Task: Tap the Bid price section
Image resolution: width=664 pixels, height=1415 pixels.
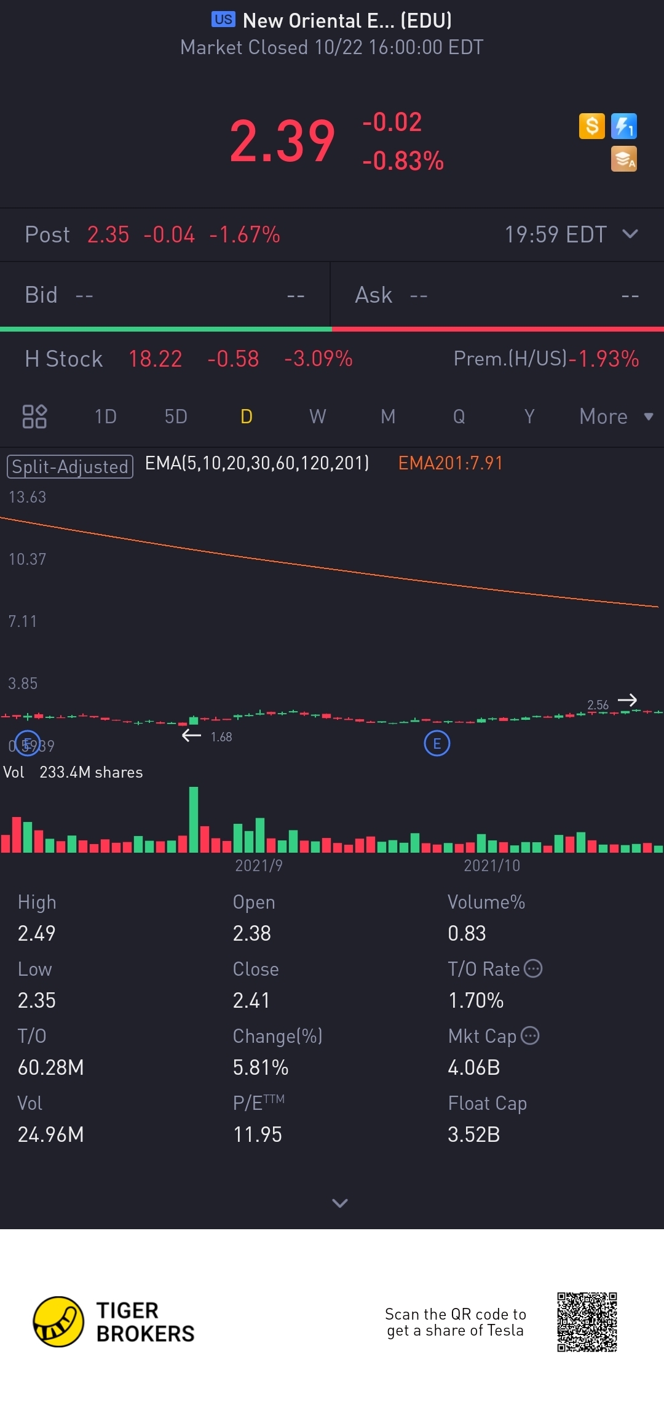Action: [x=165, y=295]
